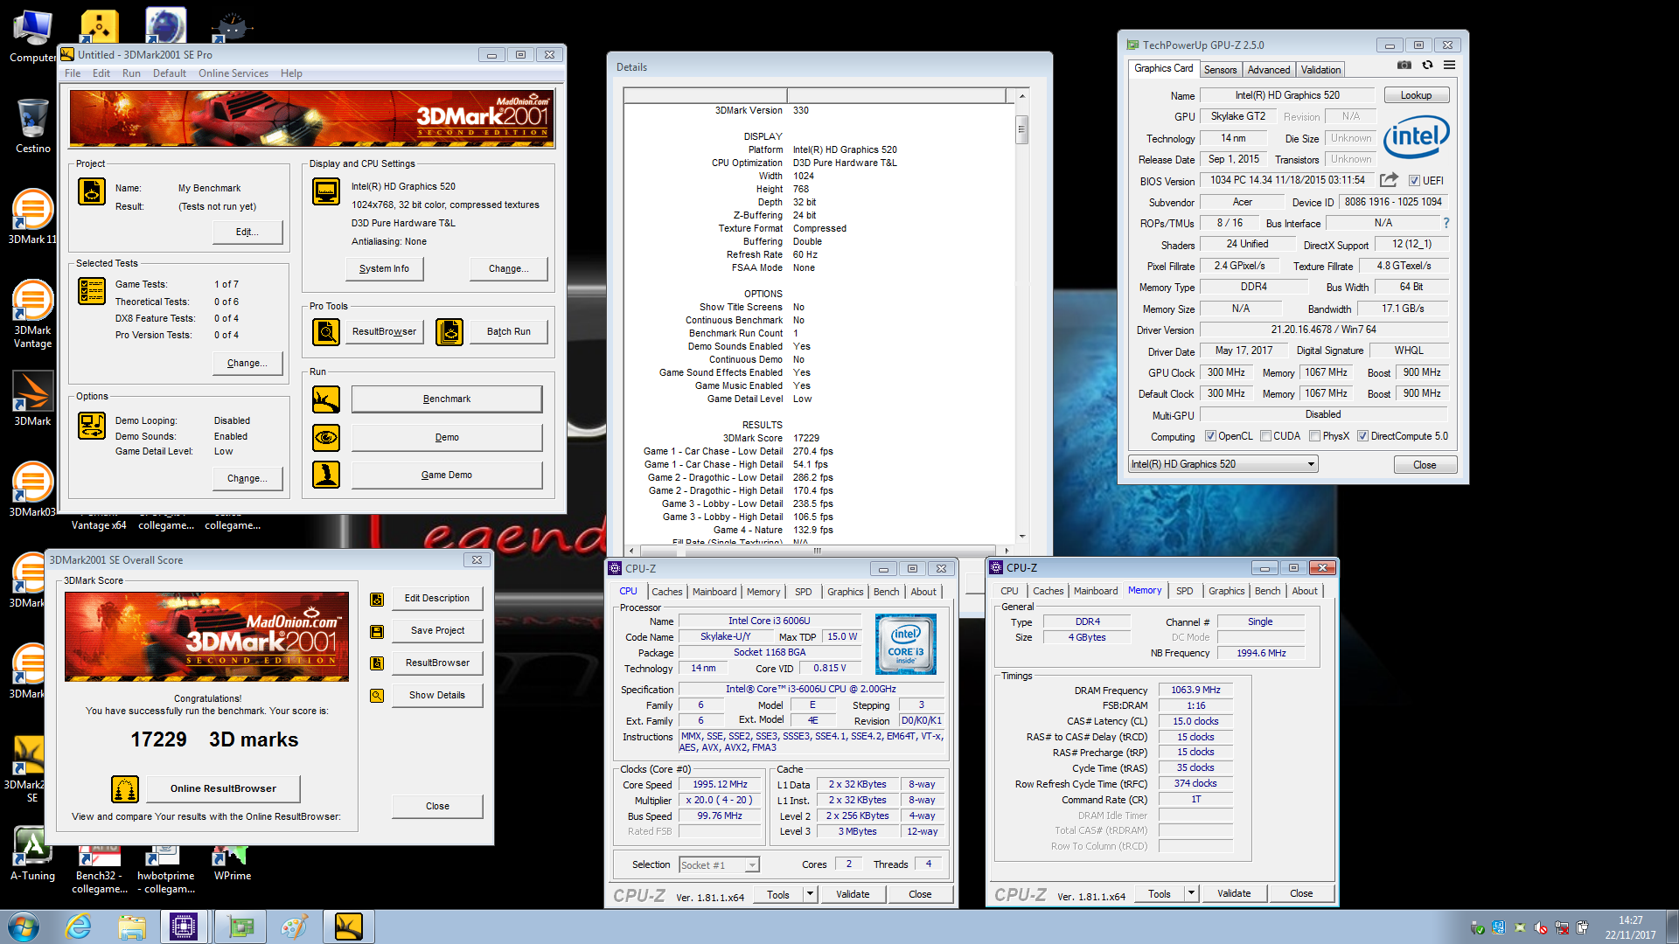
Task: Click the Edit Description icon in Overall Score
Action: click(377, 599)
